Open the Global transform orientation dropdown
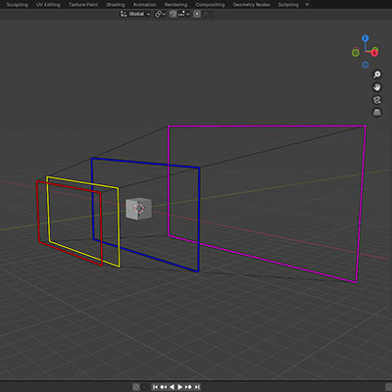392x392 pixels. tap(135, 14)
